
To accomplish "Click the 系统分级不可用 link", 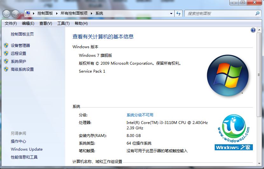I will tap(140, 115).
